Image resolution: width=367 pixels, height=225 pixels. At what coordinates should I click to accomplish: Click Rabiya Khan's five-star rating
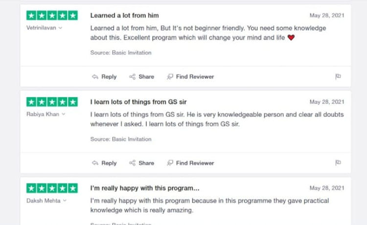pyautogui.click(x=52, y=102)
